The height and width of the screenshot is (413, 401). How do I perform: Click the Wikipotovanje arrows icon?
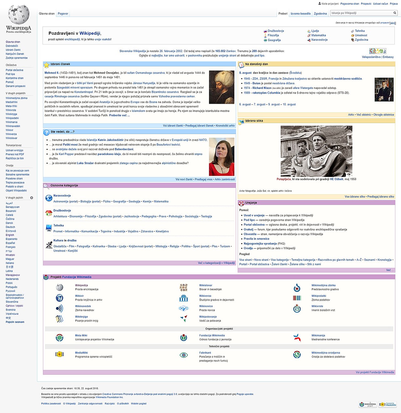[x=184, y=319]
